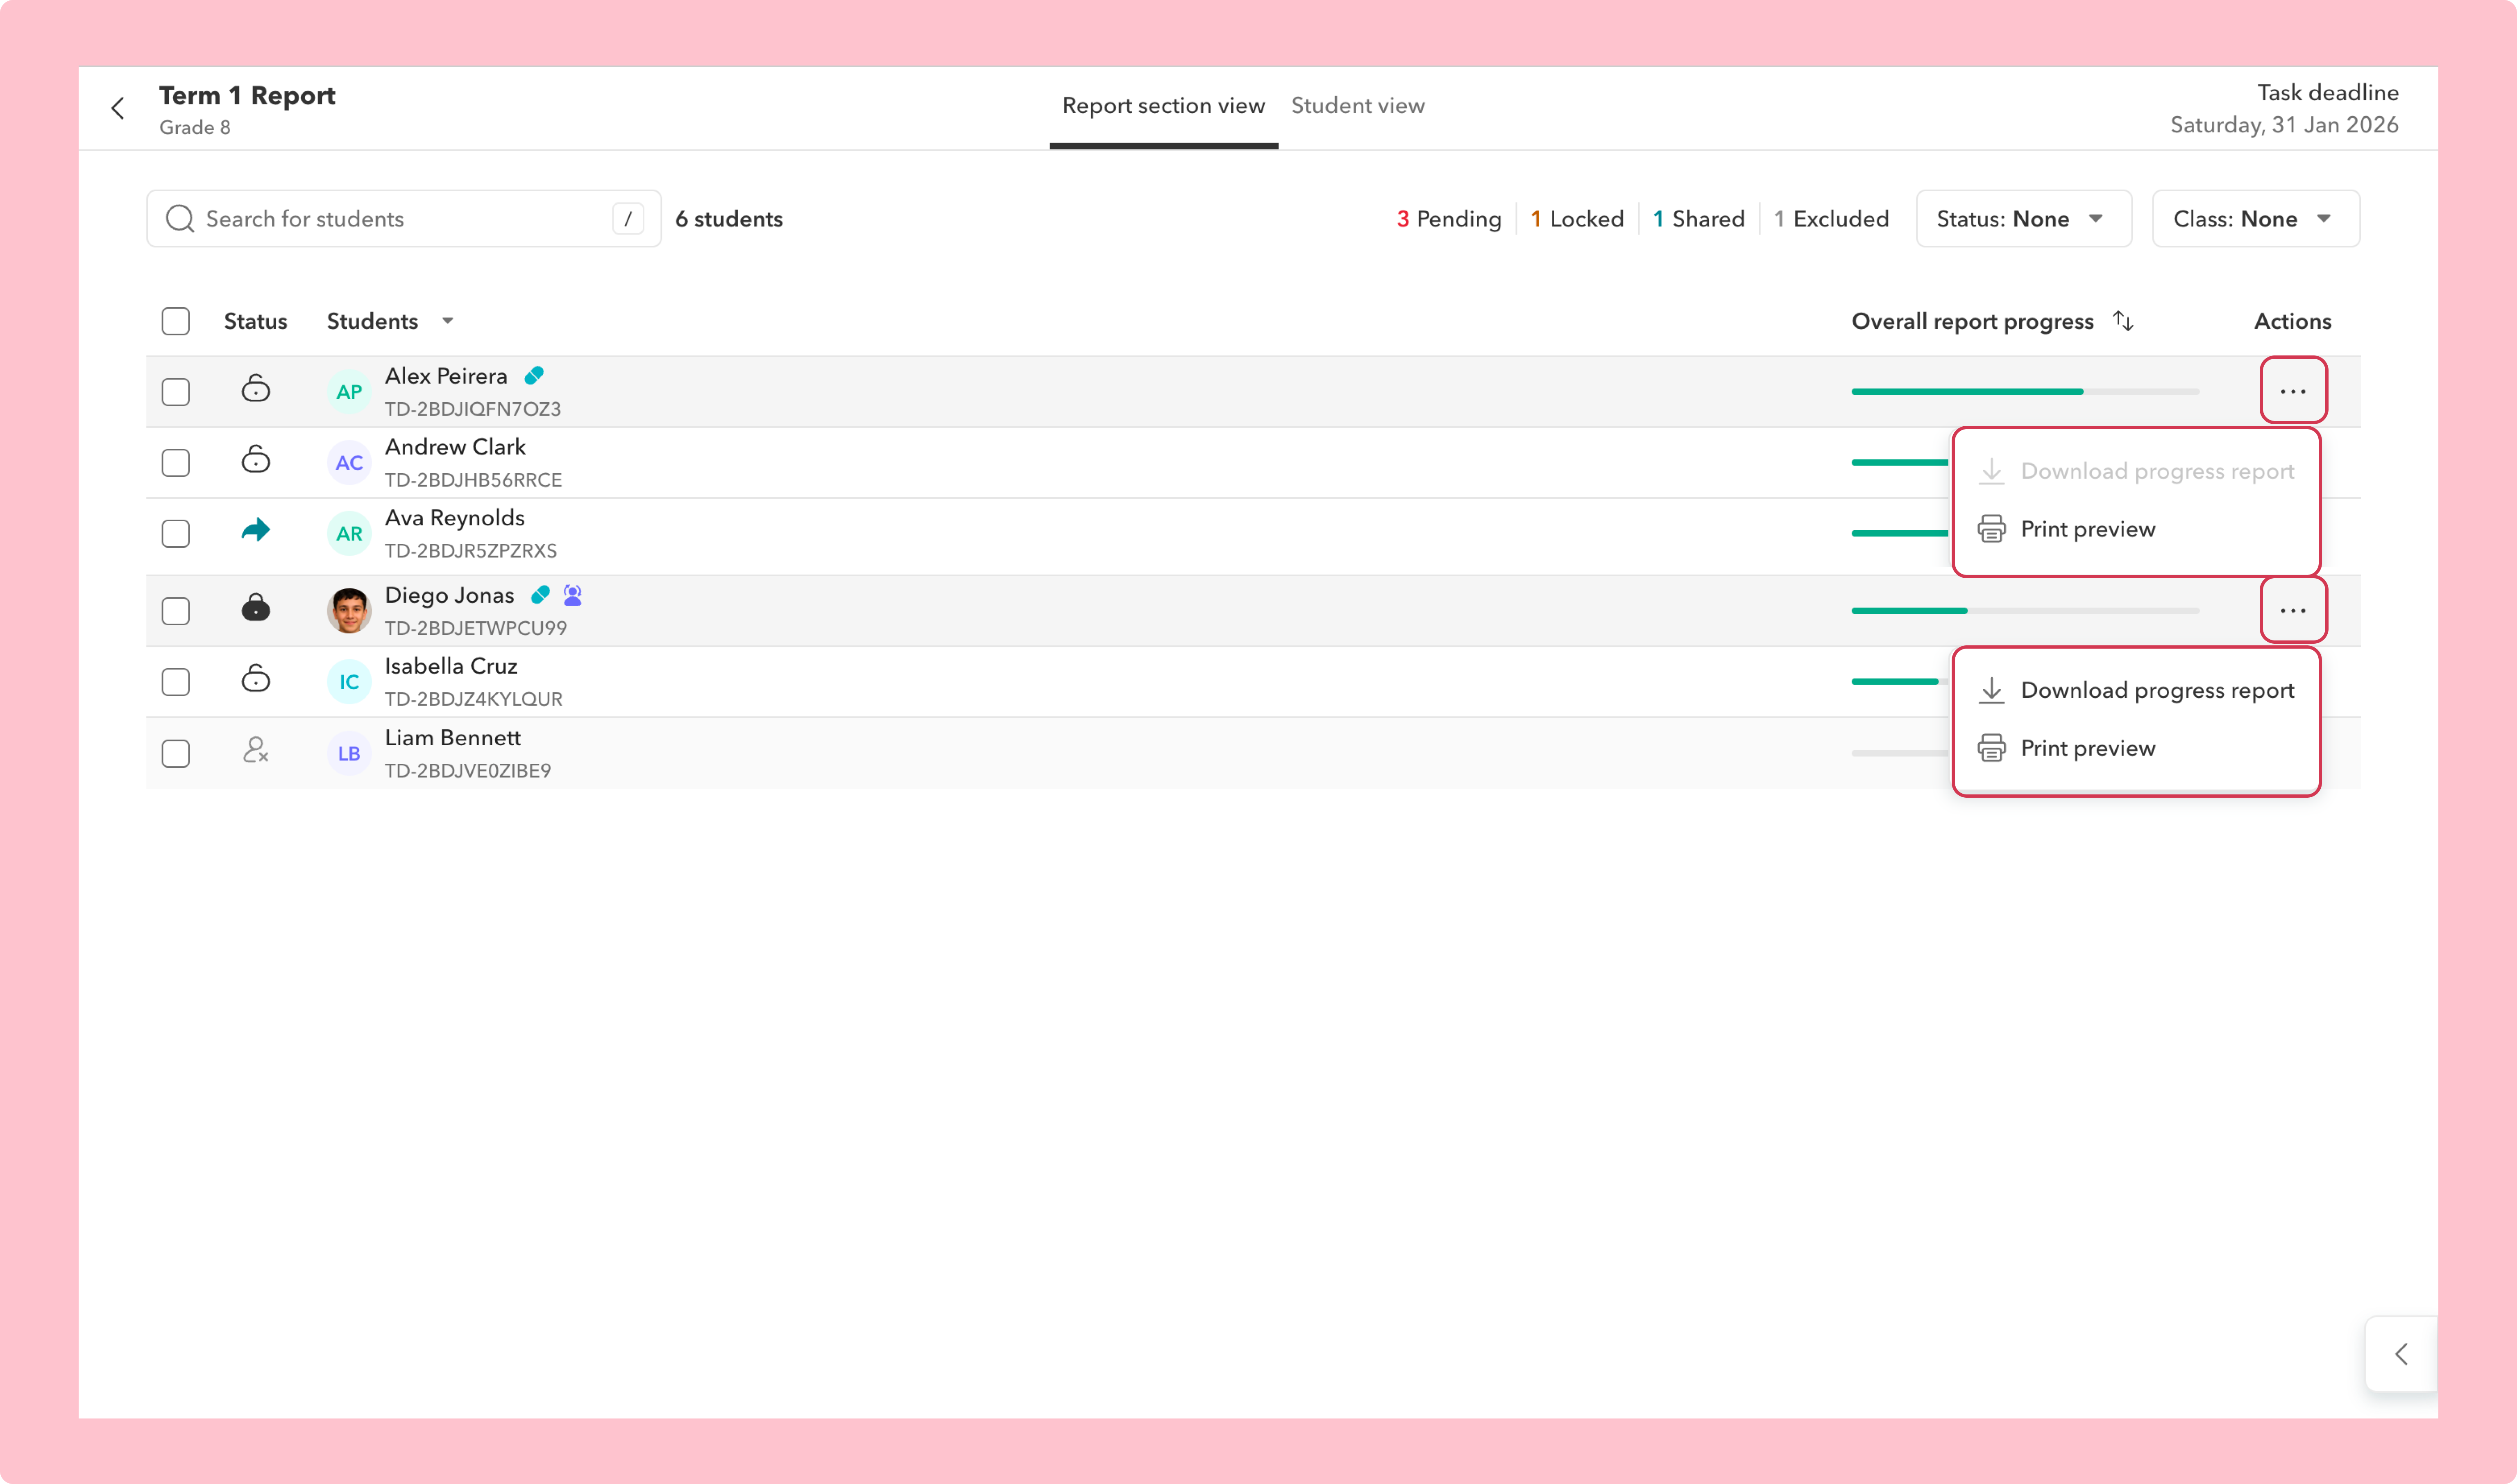Click the AR avatar for Ava Reynolds
The width and height of the screenshot is (2517, 1484).
pos(349,534)
